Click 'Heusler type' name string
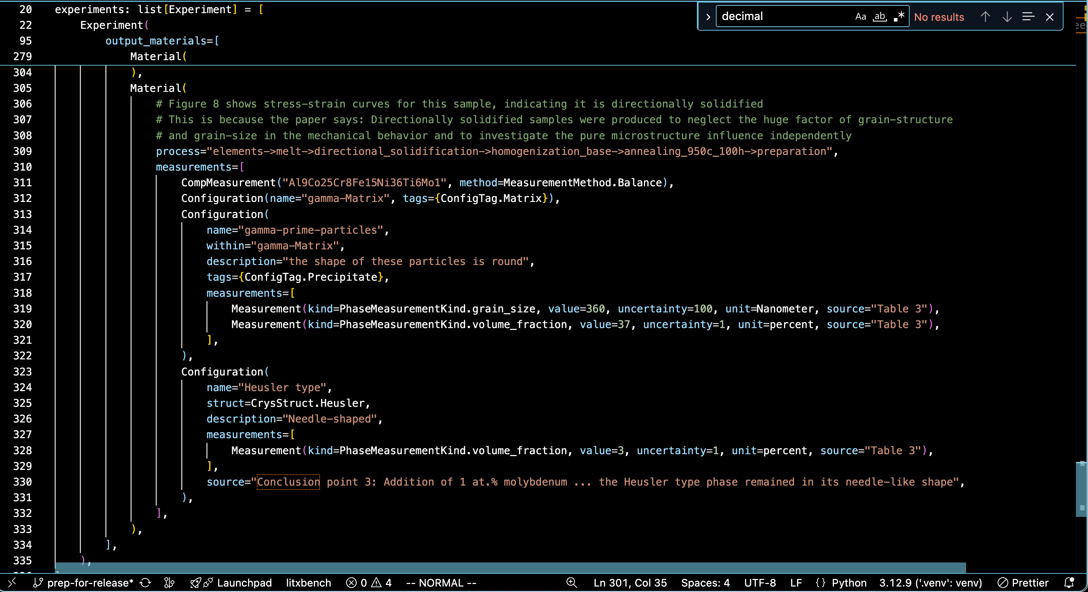Viewport: 1088px width, 592px height. (285, 387)
